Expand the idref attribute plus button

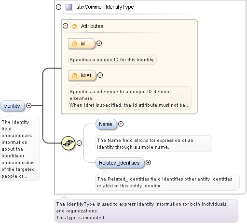100,75
